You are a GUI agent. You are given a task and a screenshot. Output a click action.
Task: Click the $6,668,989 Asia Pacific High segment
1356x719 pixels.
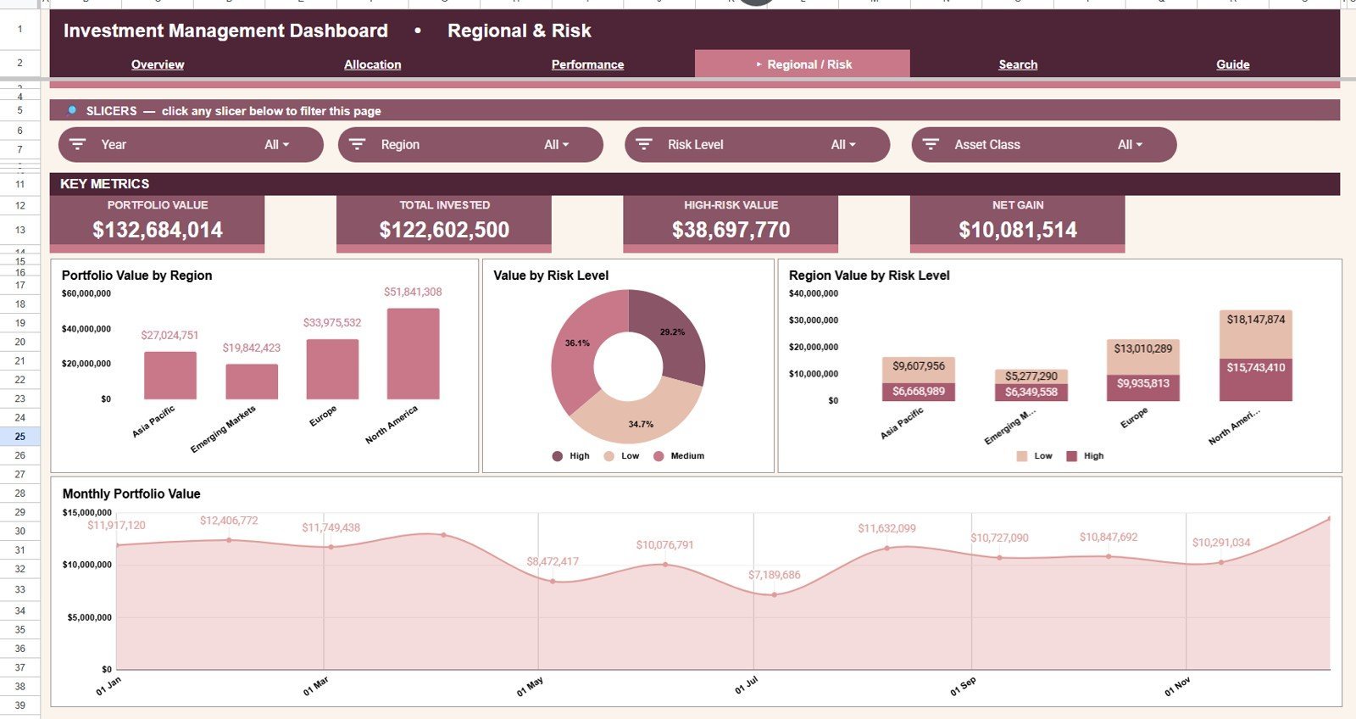[919, 392]
